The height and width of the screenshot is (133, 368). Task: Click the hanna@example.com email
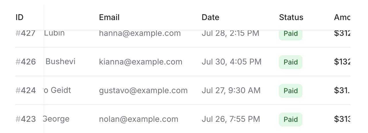140,34
